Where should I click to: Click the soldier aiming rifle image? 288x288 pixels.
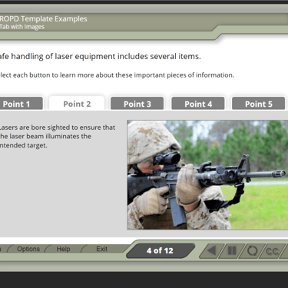coord(207,175)
